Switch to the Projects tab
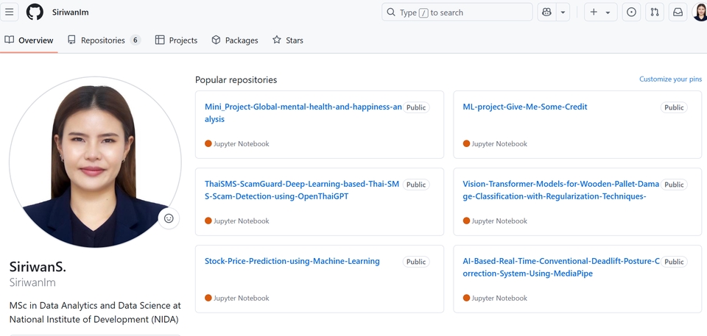Viewport: 707px width, 336px height. (176, 40)
